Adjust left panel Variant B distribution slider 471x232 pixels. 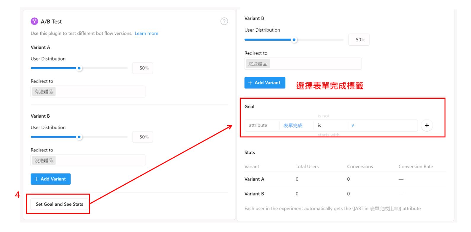tap(79, 137)
